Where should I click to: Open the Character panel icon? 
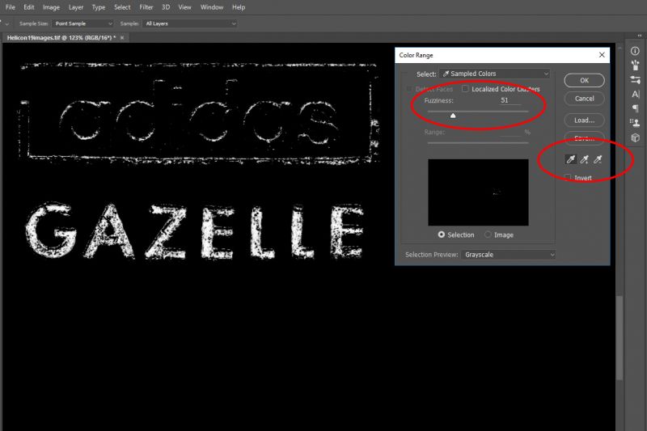635,94
